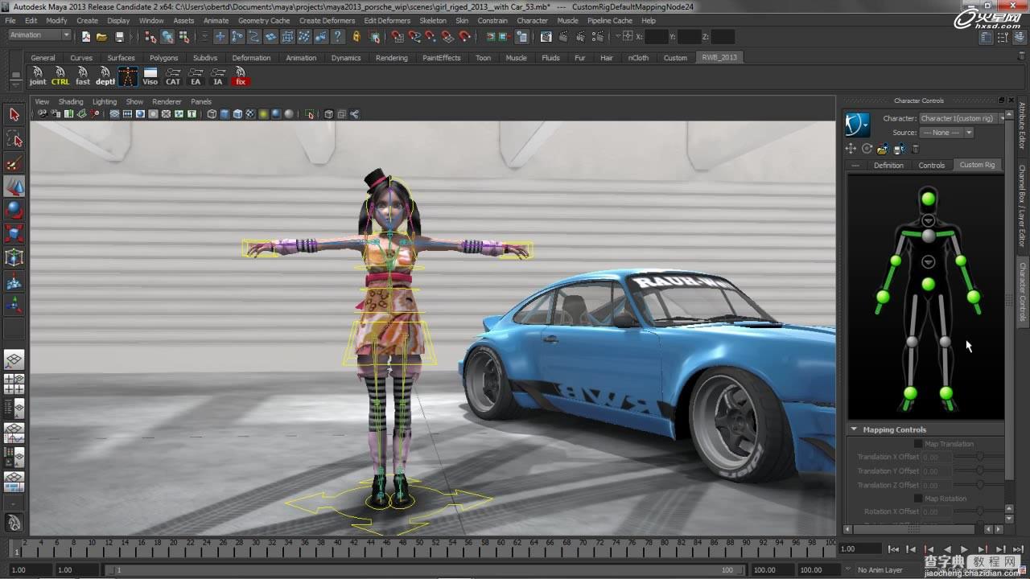The image size is (1030, 579).
Task: Click the CTRL shelf button
Action: click(60, 76)
